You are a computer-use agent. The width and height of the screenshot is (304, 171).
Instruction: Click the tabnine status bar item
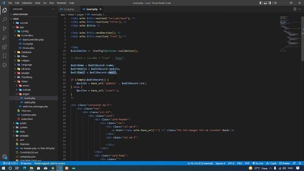26,163
